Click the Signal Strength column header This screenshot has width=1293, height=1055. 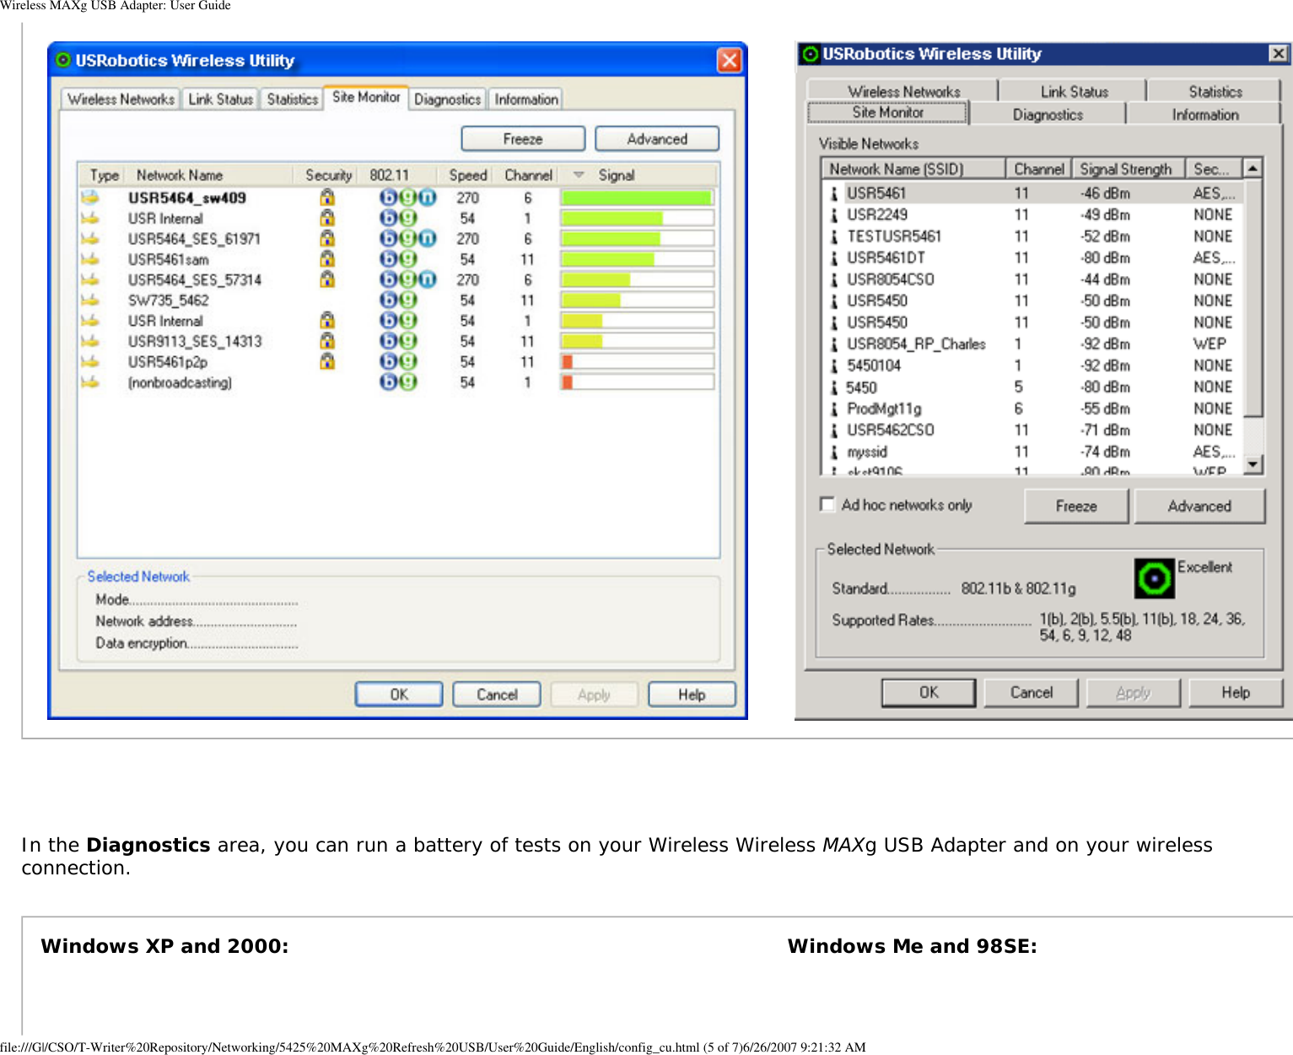pyautogui.click(x=1129, y=169)
